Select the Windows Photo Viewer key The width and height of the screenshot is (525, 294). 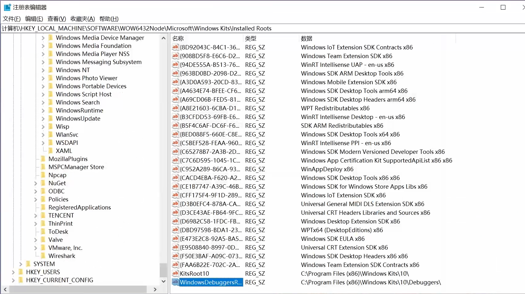tap(87, 78)
